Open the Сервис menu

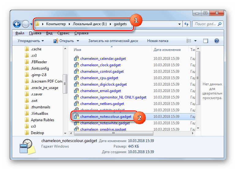click(63, 33)
